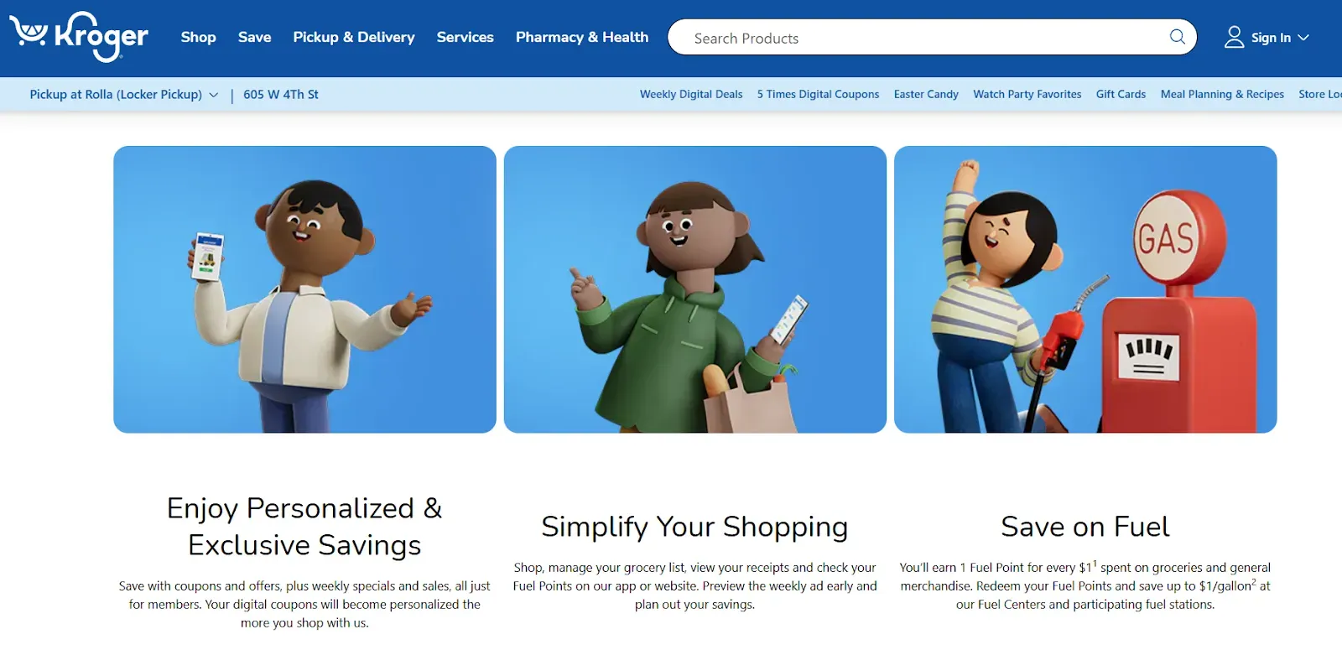Viewport: 1342px width, 650px height.
Task: Expand the Sign In dropdown chevron
Action: click(x=1303, y=38)
